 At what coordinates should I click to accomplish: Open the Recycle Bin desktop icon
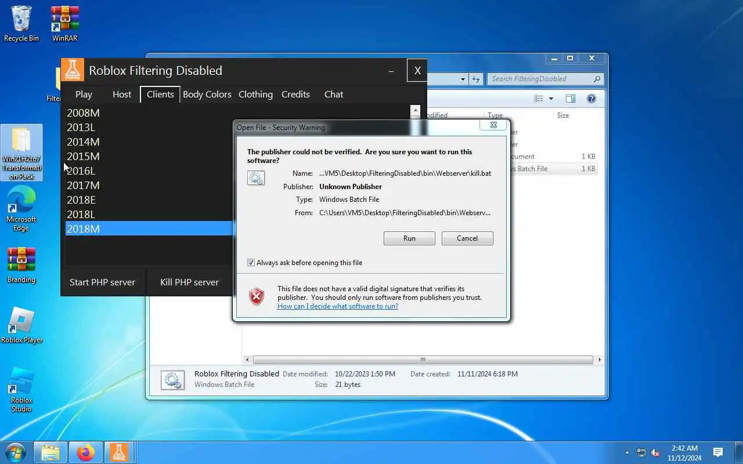[21, 24]
